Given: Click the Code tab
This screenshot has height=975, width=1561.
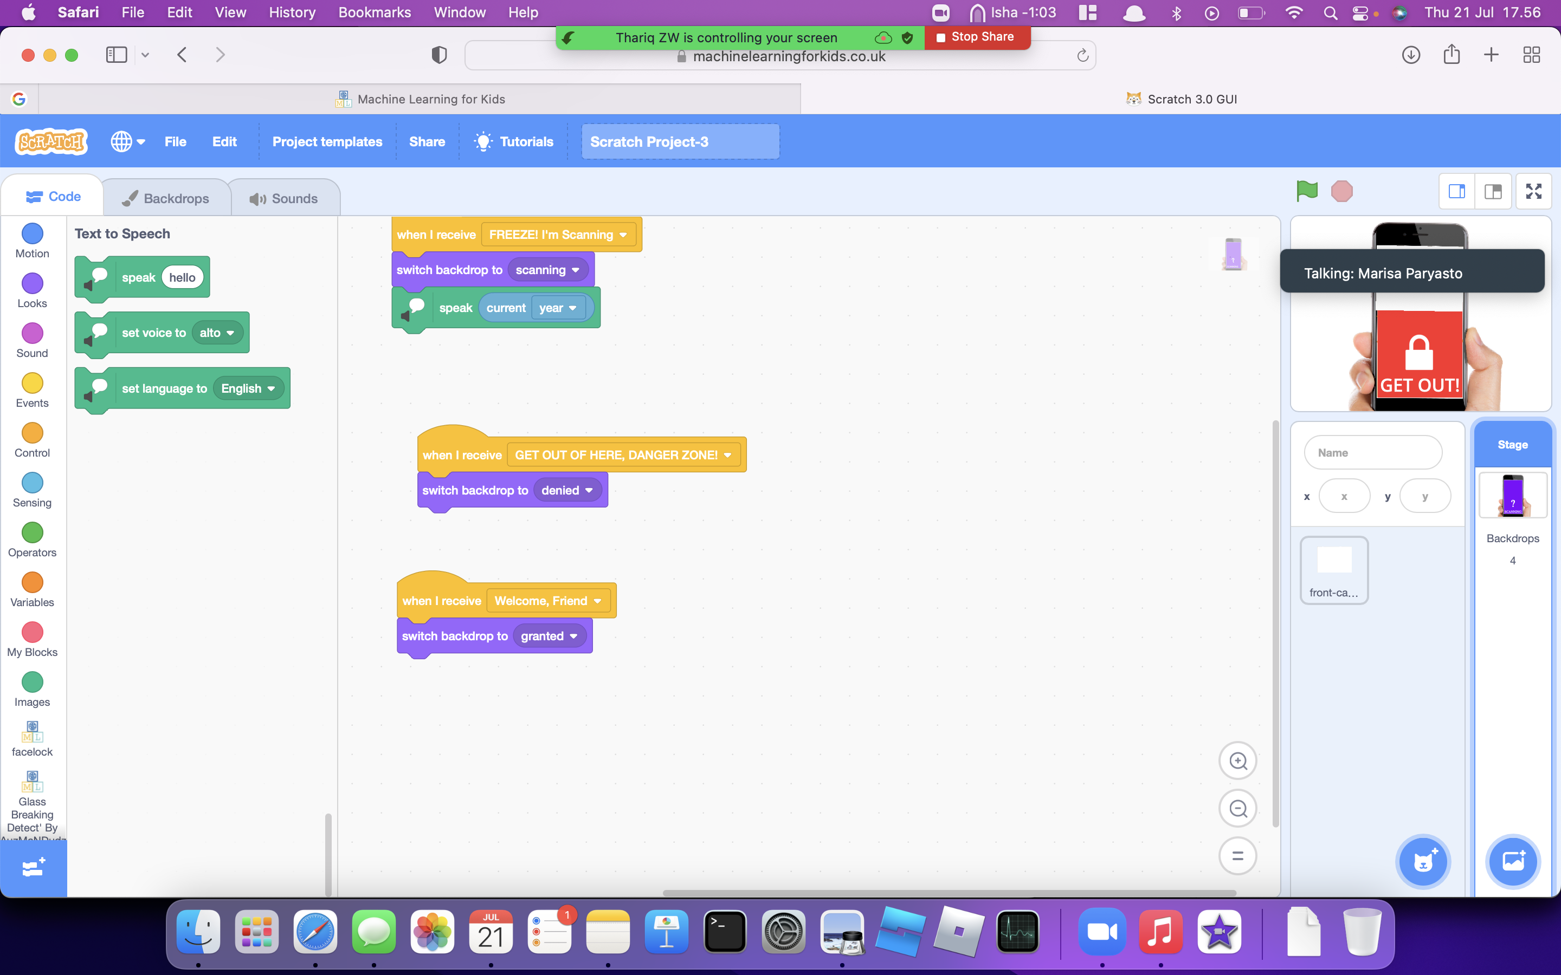Looking at the screenshot, I should (54, 197).
